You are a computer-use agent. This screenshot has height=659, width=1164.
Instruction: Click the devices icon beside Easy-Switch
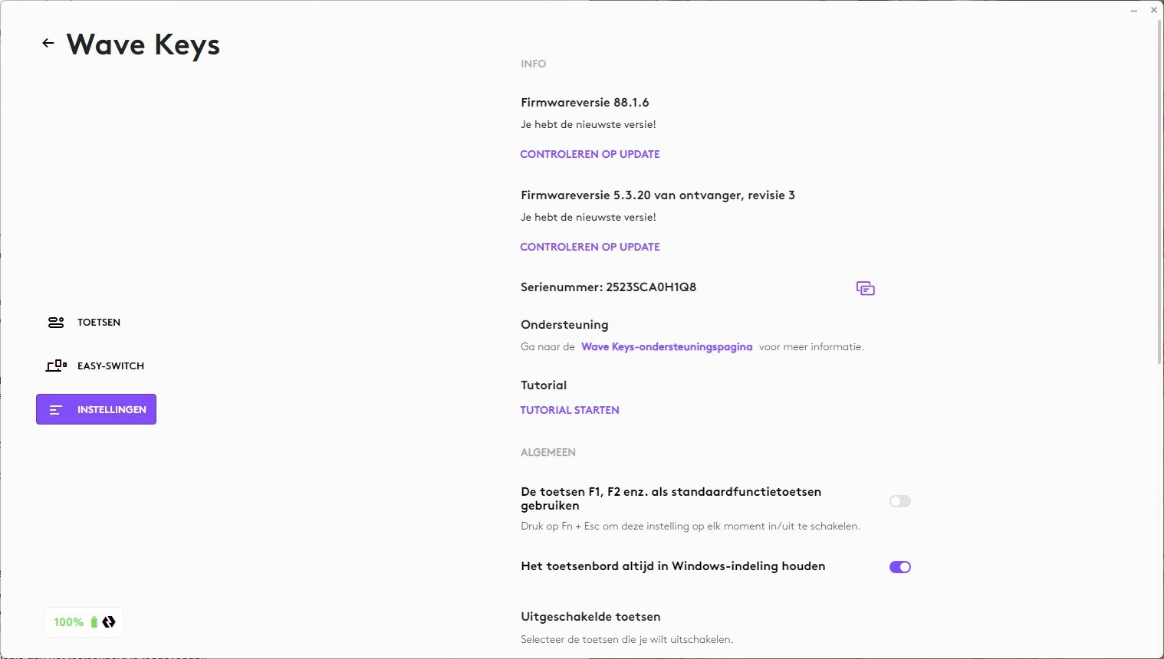pyautogui.click(x=56, y=366)
